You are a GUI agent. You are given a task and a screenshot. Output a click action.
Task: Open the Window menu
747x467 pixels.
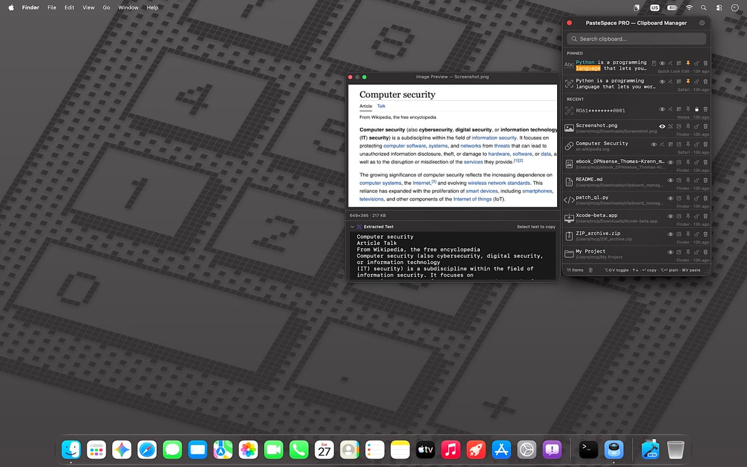coord(128,7)
